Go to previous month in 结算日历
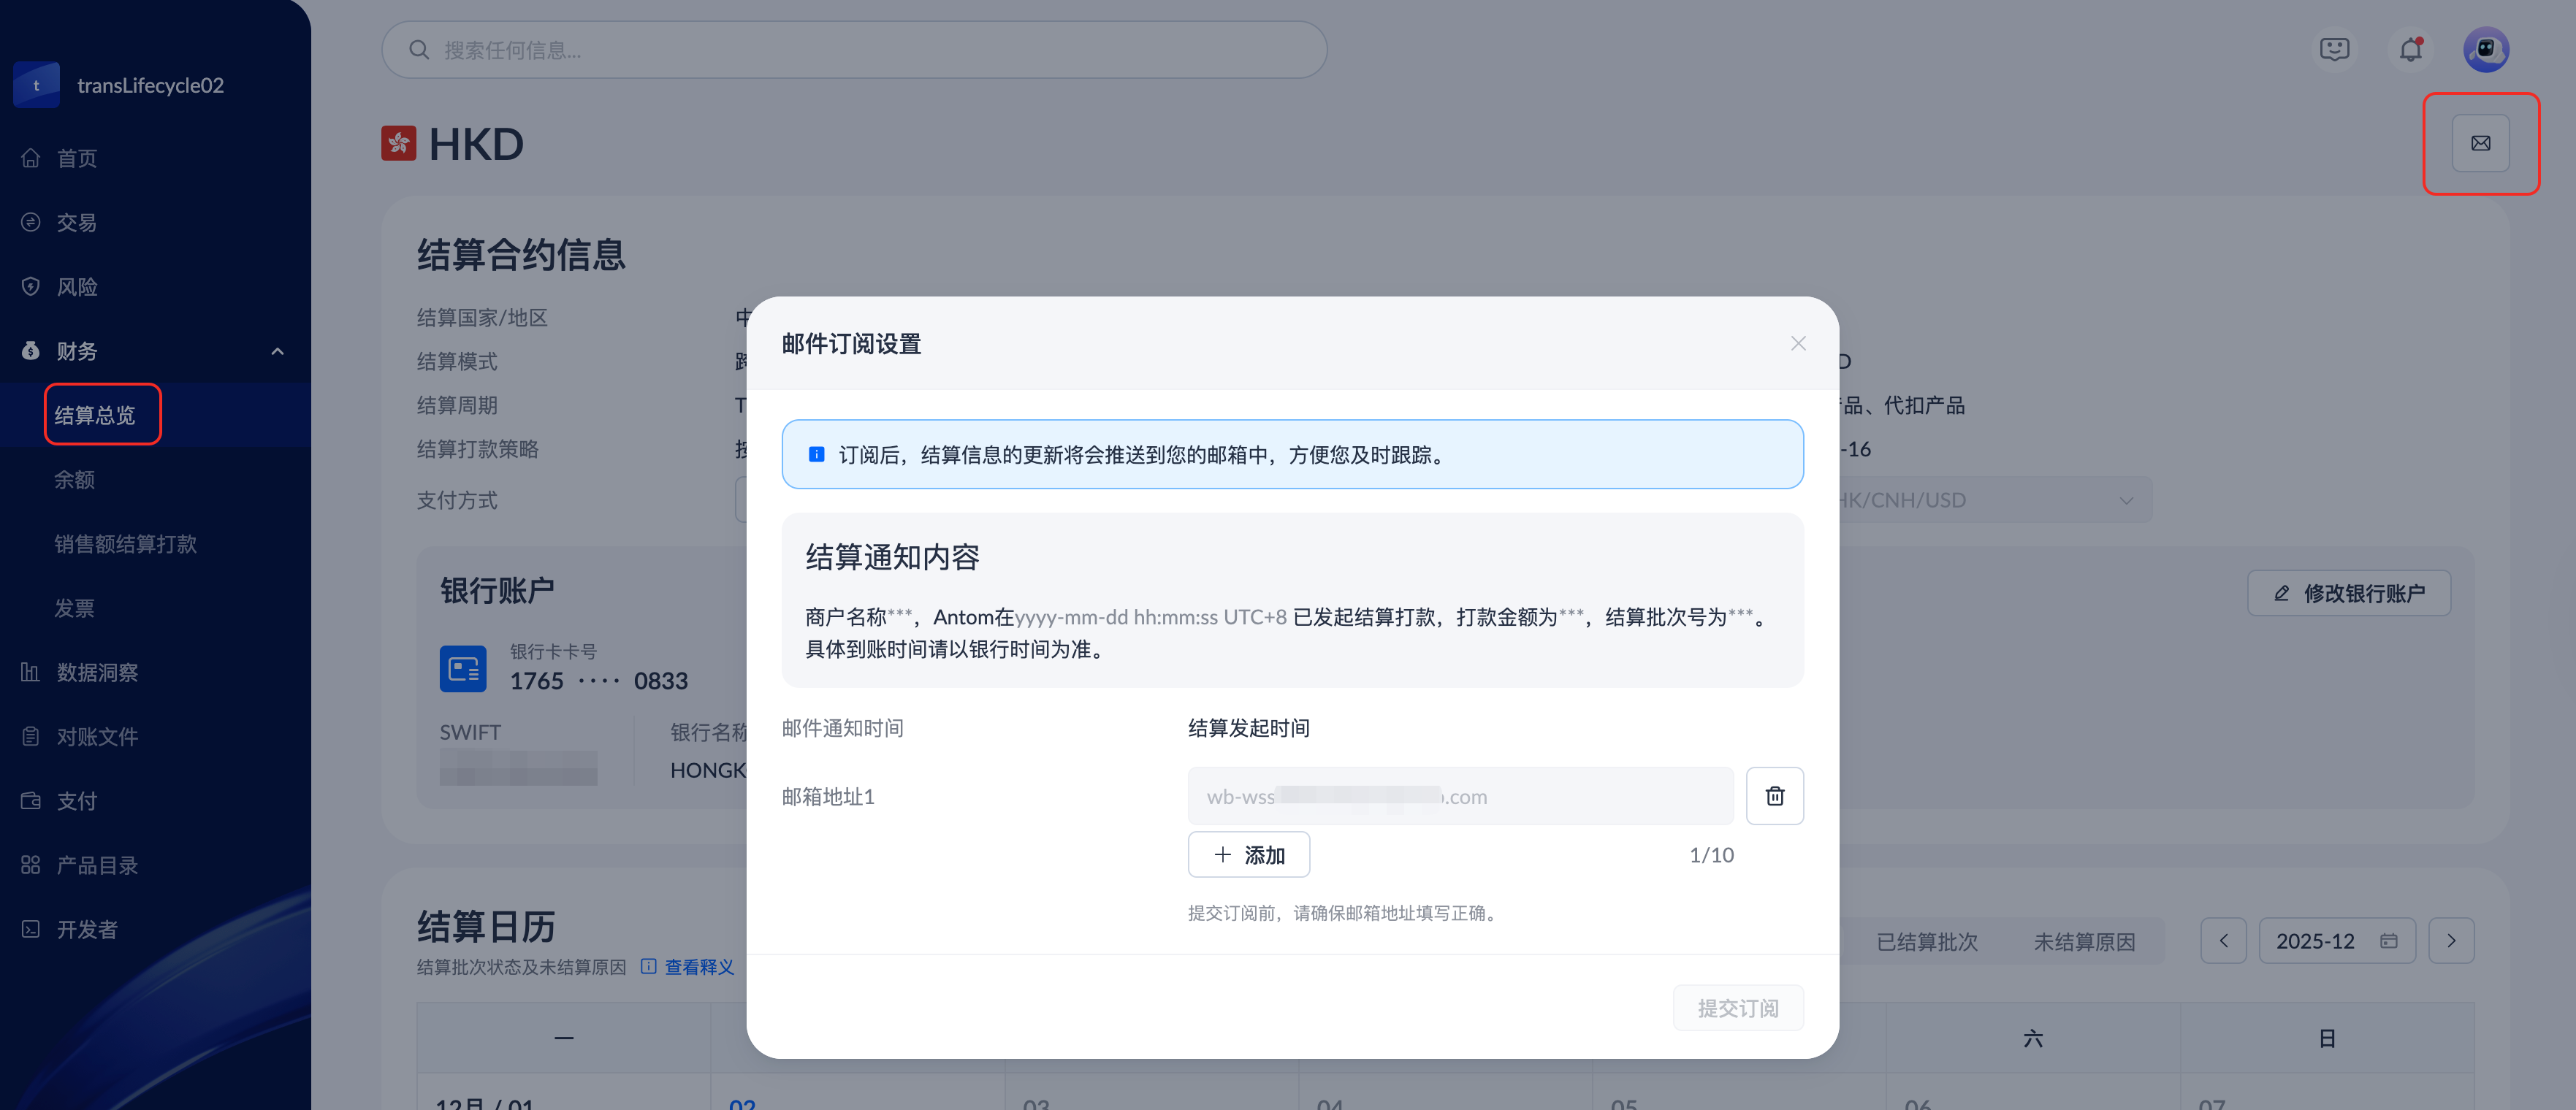Screen dimensions: 2576x1110 (2223, 941)
